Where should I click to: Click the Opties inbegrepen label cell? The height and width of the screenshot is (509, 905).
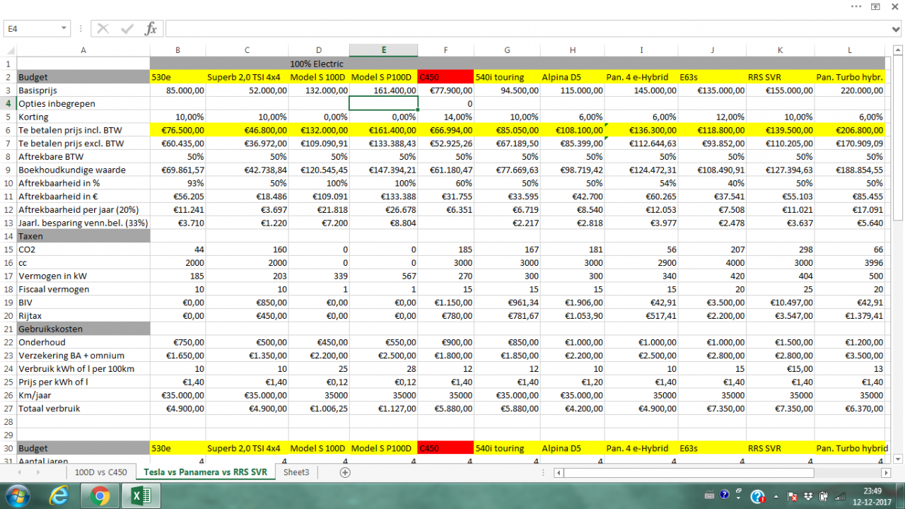[x=83, y=103]
